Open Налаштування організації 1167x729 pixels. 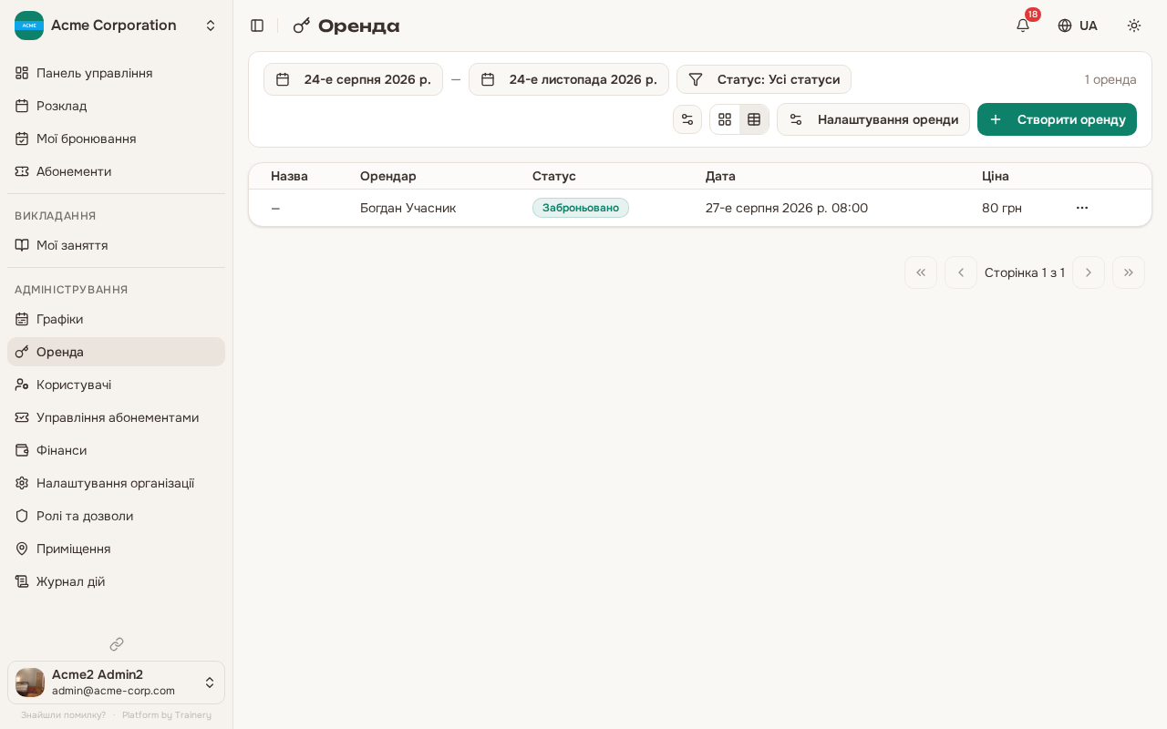(x=116, y=483)
